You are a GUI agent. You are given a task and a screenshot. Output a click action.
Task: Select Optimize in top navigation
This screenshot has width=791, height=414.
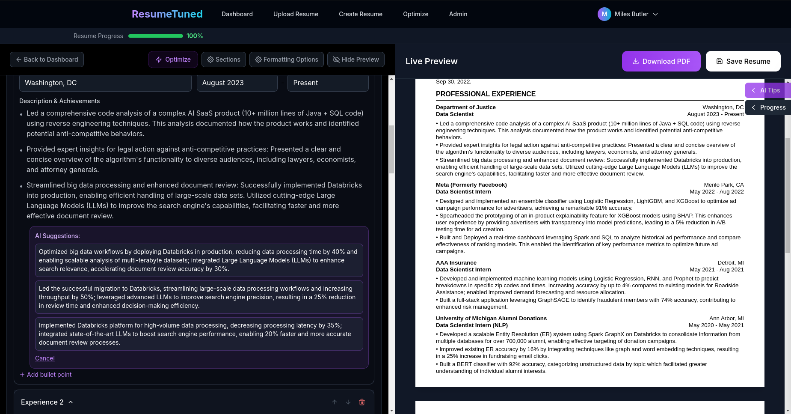[415, 14]
